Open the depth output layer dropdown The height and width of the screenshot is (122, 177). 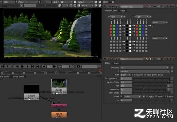click(158, 22)
